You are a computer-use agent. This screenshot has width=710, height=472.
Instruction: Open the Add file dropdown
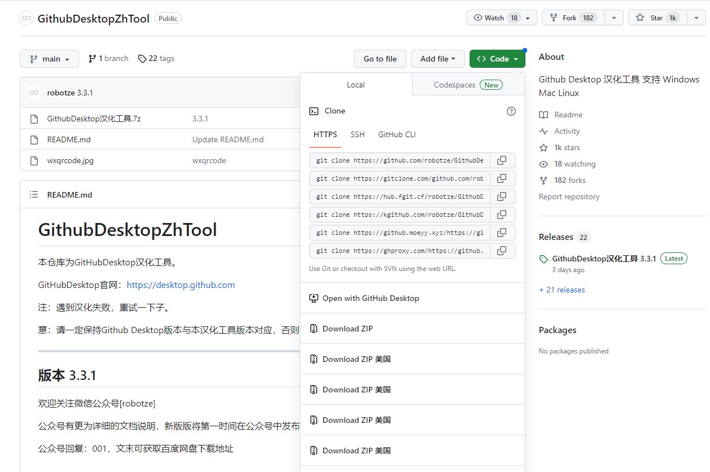point(437,59)
